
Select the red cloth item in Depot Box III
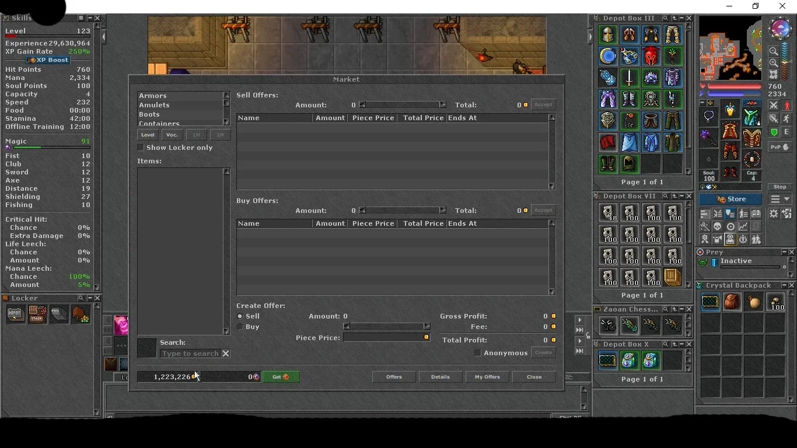(608, 142)
